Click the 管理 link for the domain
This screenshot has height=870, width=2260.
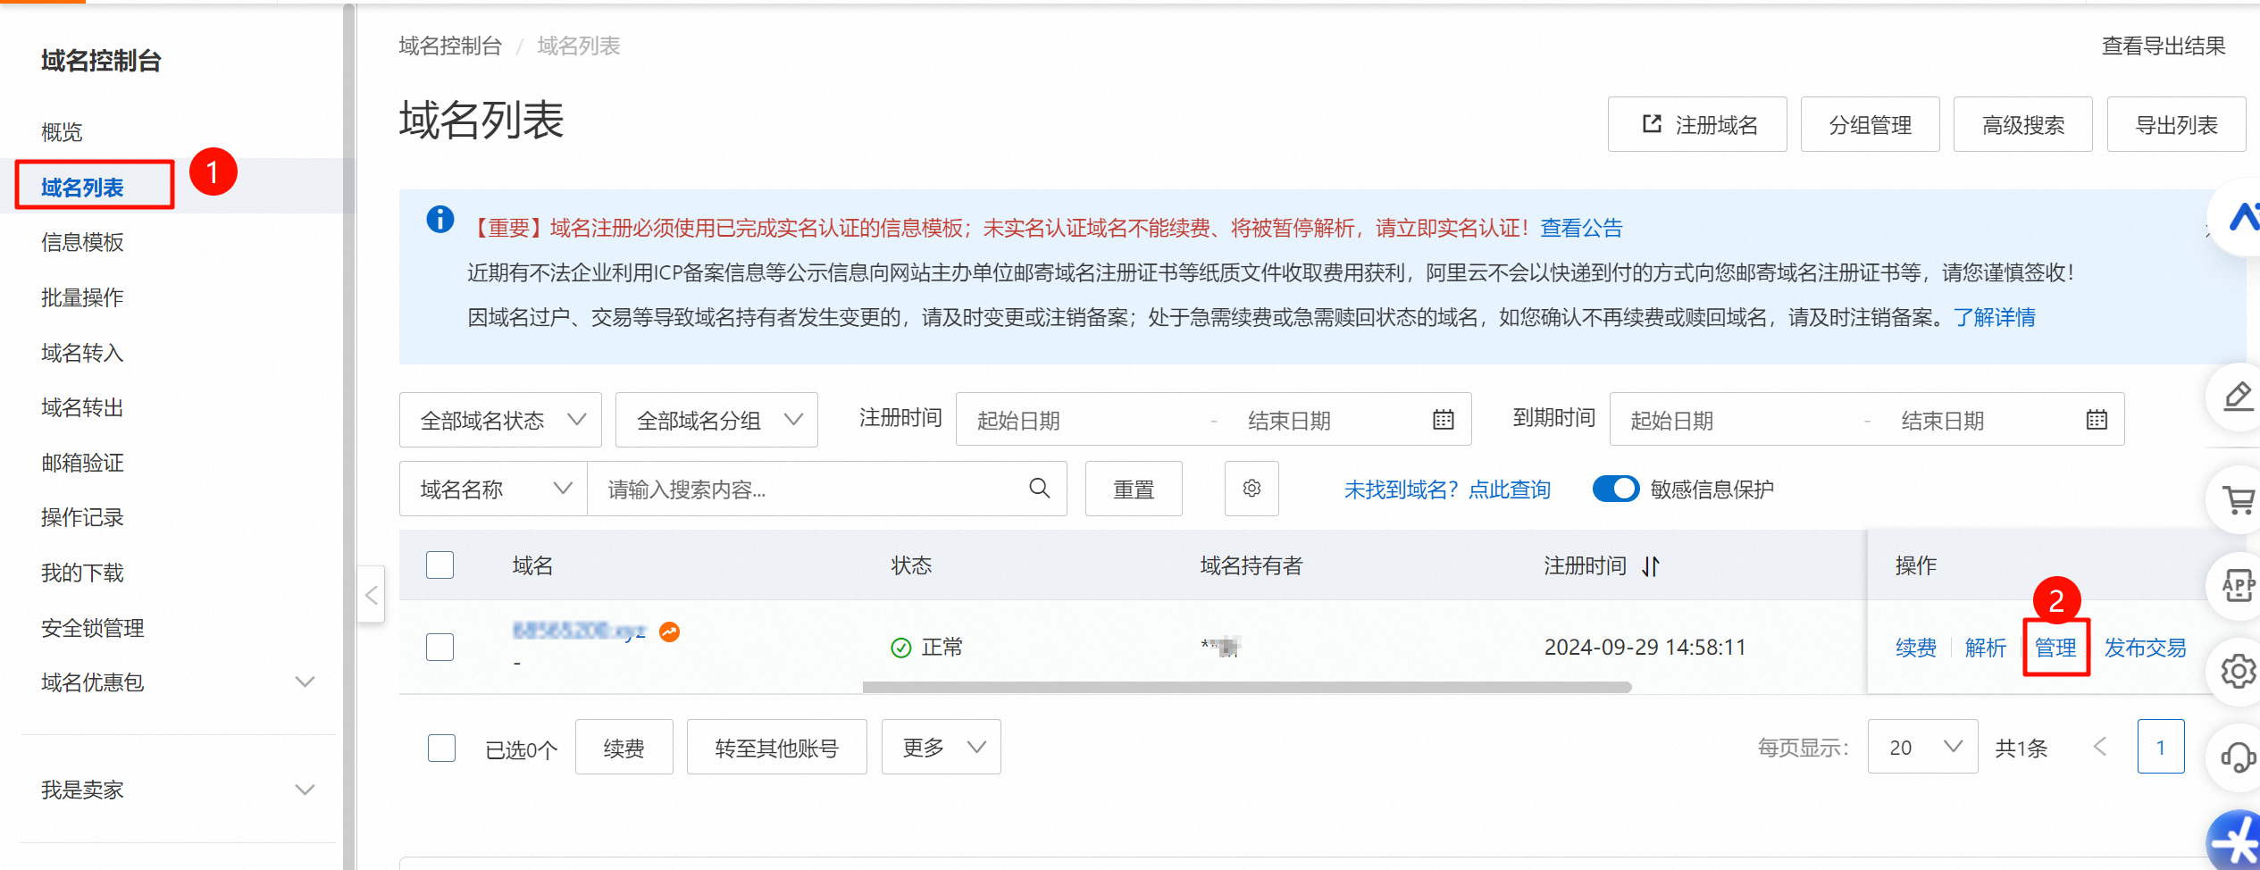pyautogui.click(x=2055, y=647)
